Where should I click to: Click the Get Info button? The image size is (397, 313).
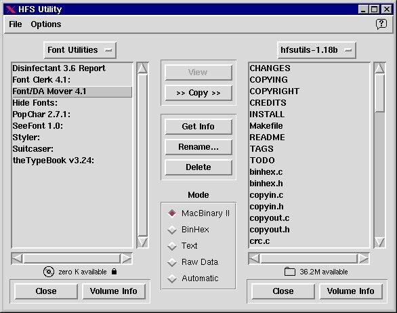click(198, 127)
